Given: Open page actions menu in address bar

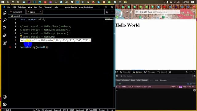Looking at the screenshot, I should coord(178,12).
